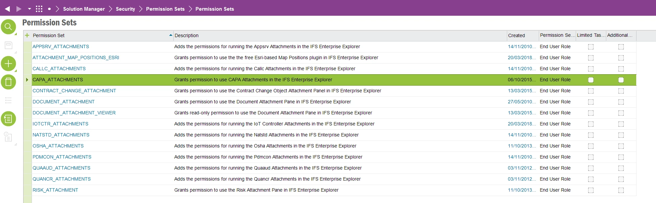Check Additional checkbox for CAPA_ATTACHMENTS row
This screenshot has width=656, height=203.
(621, 80)
